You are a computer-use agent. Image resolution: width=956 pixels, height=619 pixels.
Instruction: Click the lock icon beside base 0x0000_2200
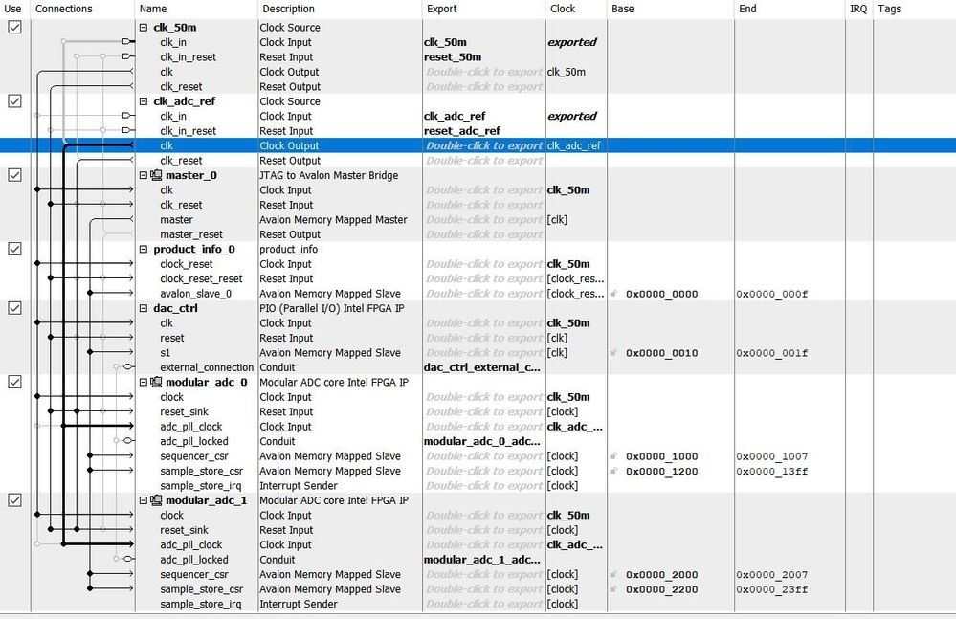coord(614,589)
